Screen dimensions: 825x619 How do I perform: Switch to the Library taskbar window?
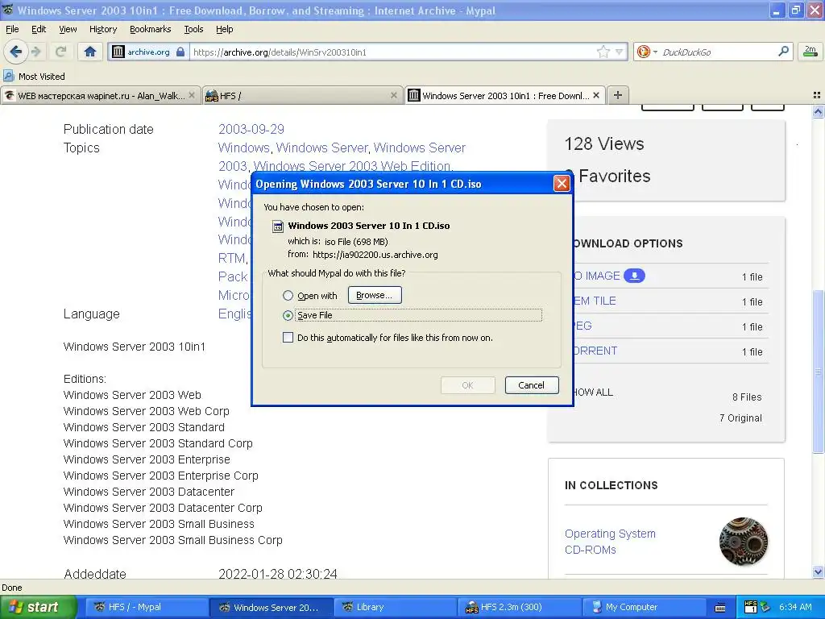click(393, 607)
